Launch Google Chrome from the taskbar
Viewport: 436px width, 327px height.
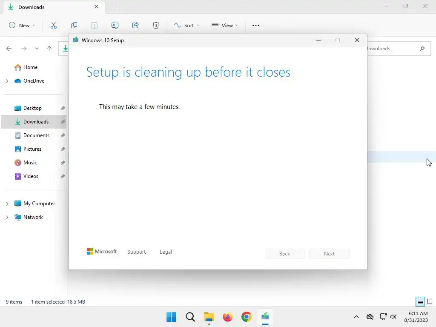247,317
